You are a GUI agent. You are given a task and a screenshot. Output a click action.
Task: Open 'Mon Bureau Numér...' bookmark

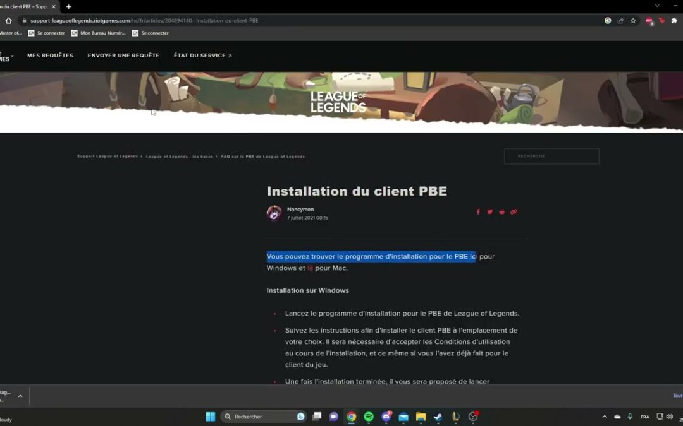click(x=99, y=33)
